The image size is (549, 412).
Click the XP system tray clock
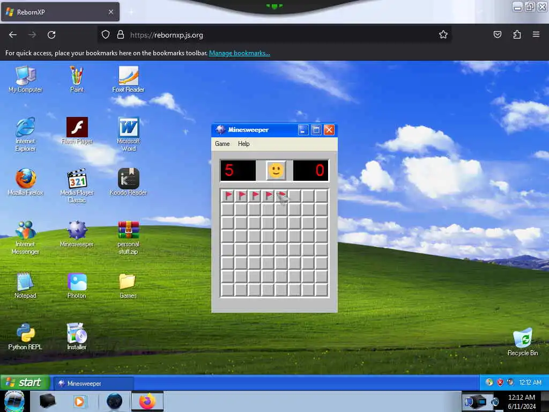(x=530, y=382)
